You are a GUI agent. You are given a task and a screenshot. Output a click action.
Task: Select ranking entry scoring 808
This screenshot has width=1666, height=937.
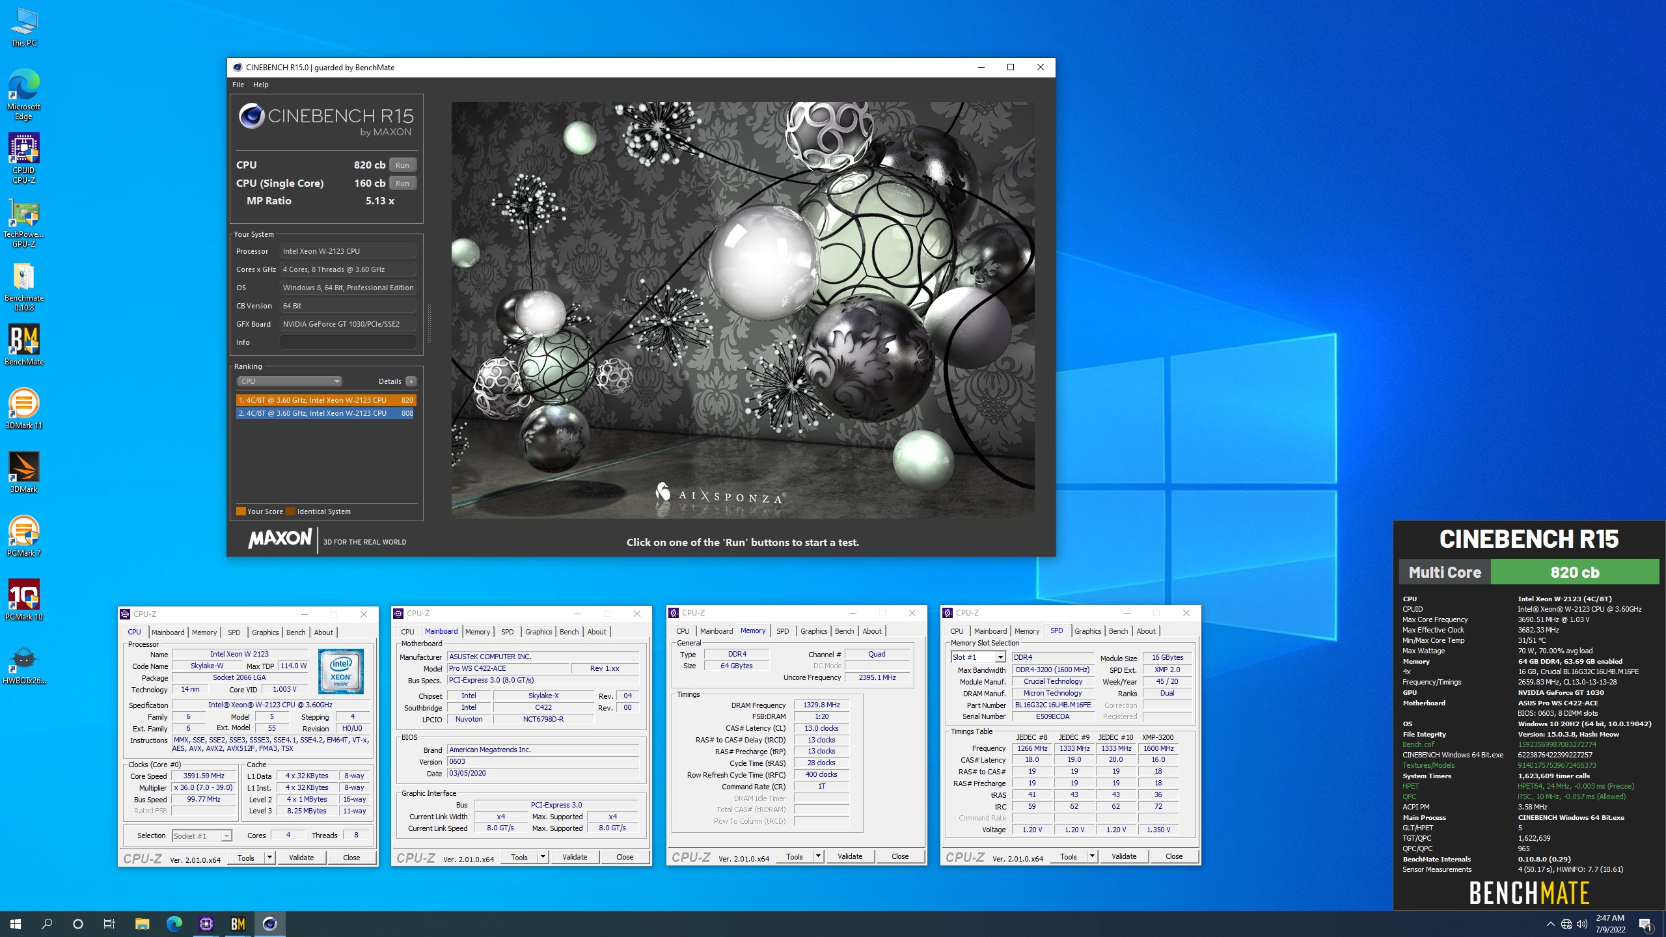[326, 413]
